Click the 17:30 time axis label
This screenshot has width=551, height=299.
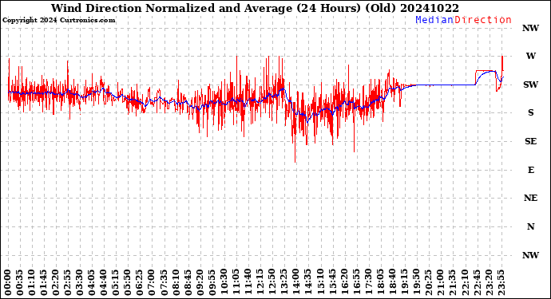pyautogui.click(x=368, y=282)
